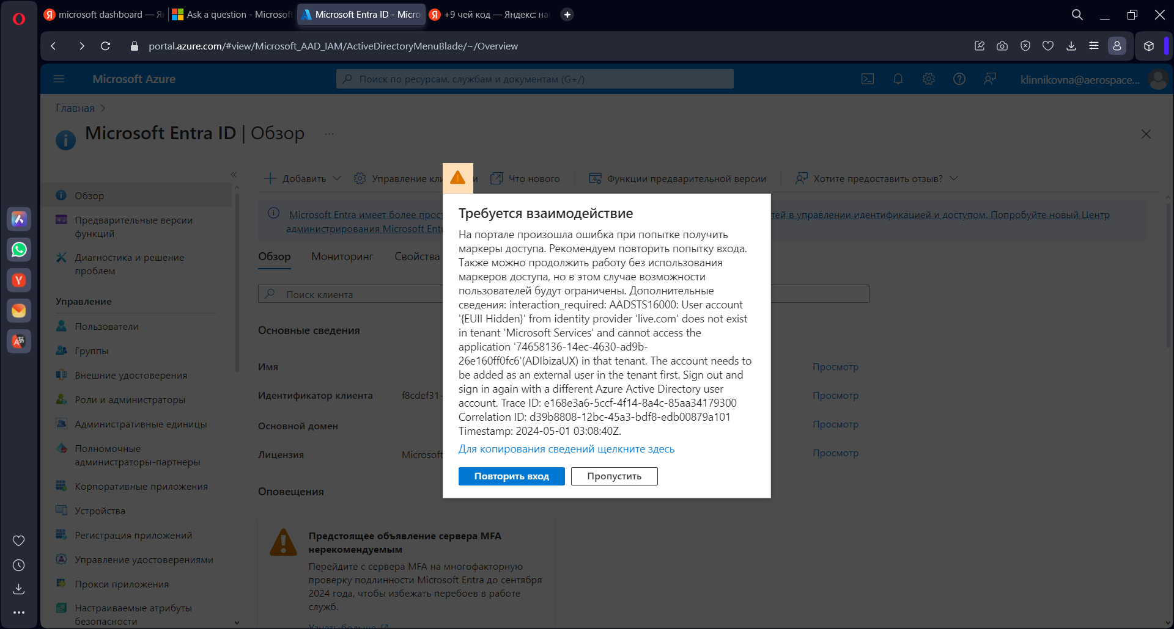The width and height of the screenshot is (1174, 629).
Task: Open the extensions cube icon
Action: tap(1149, 46)
